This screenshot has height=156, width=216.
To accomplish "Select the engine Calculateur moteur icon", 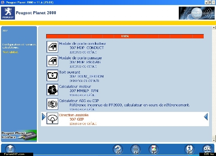I will pyautogui.click(x=52, y=90).
